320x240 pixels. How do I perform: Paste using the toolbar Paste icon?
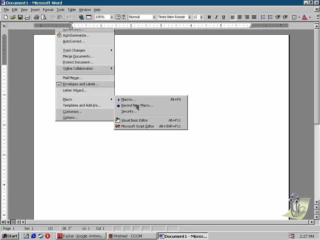pyautogui.click(x=60, y=17)
